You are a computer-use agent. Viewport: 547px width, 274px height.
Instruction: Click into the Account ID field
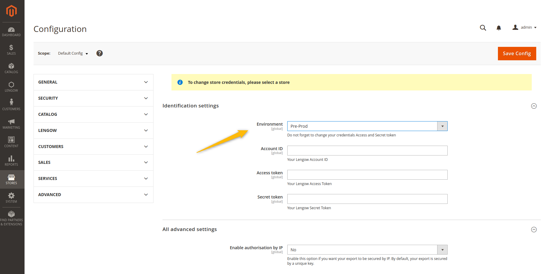pos(367,151)
